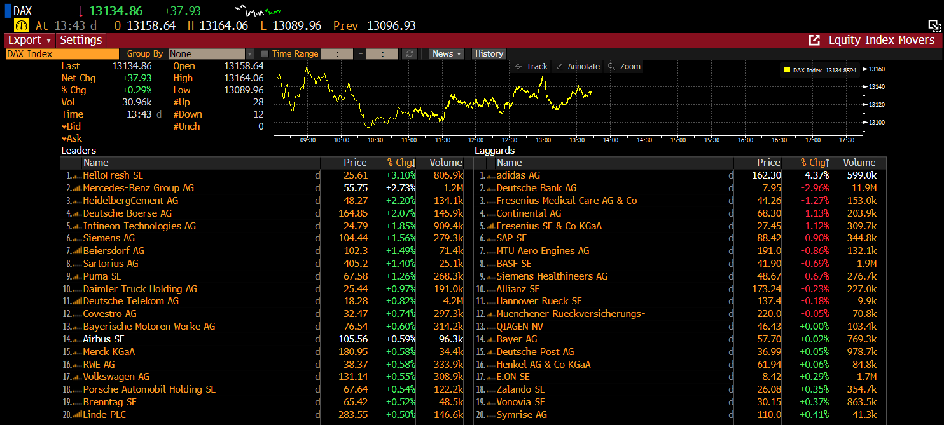Select the Annotate pencil tool
Image resolution: width=944 pixels, height=425 pixels.
(x=577, y=66)
